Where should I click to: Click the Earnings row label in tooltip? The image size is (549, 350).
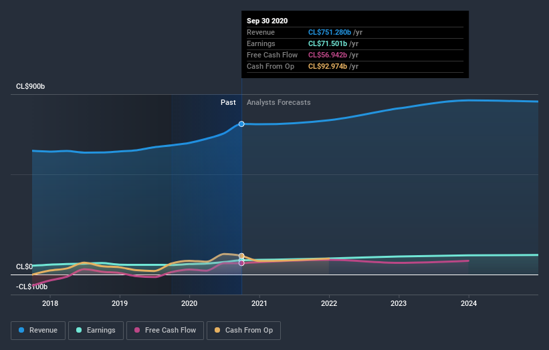[261, 43]
